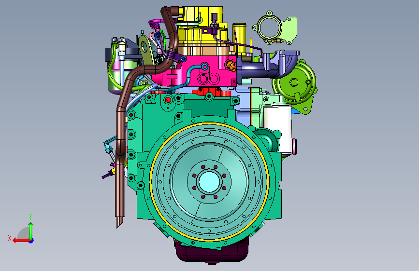Select the magenta cylinder head block

(196, 71)
